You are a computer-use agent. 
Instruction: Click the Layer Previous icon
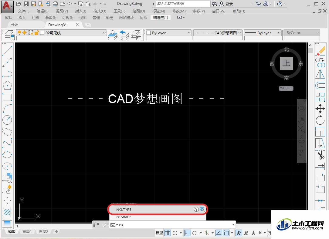(x=125, y=35)
